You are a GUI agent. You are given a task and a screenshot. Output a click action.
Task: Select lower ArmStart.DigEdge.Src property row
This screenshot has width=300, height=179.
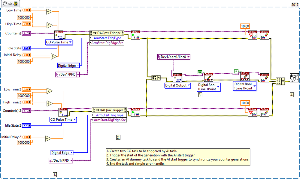click(x=109, y=120)
